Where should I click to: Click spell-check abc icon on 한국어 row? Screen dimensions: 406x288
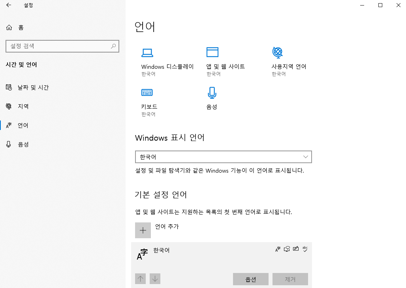point(305,249)
